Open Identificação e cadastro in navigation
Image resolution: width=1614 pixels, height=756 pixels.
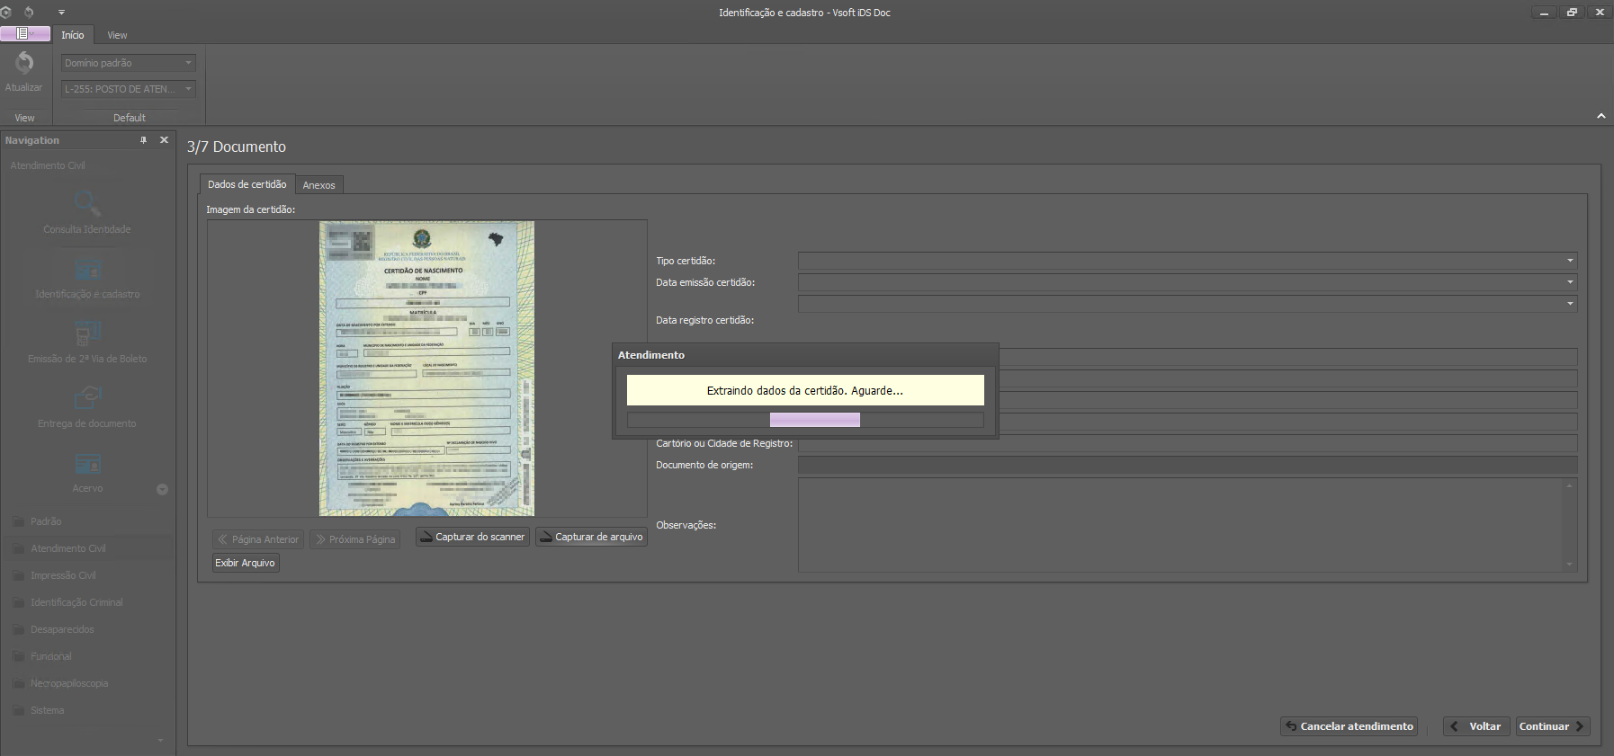click(x=87, y=278)
